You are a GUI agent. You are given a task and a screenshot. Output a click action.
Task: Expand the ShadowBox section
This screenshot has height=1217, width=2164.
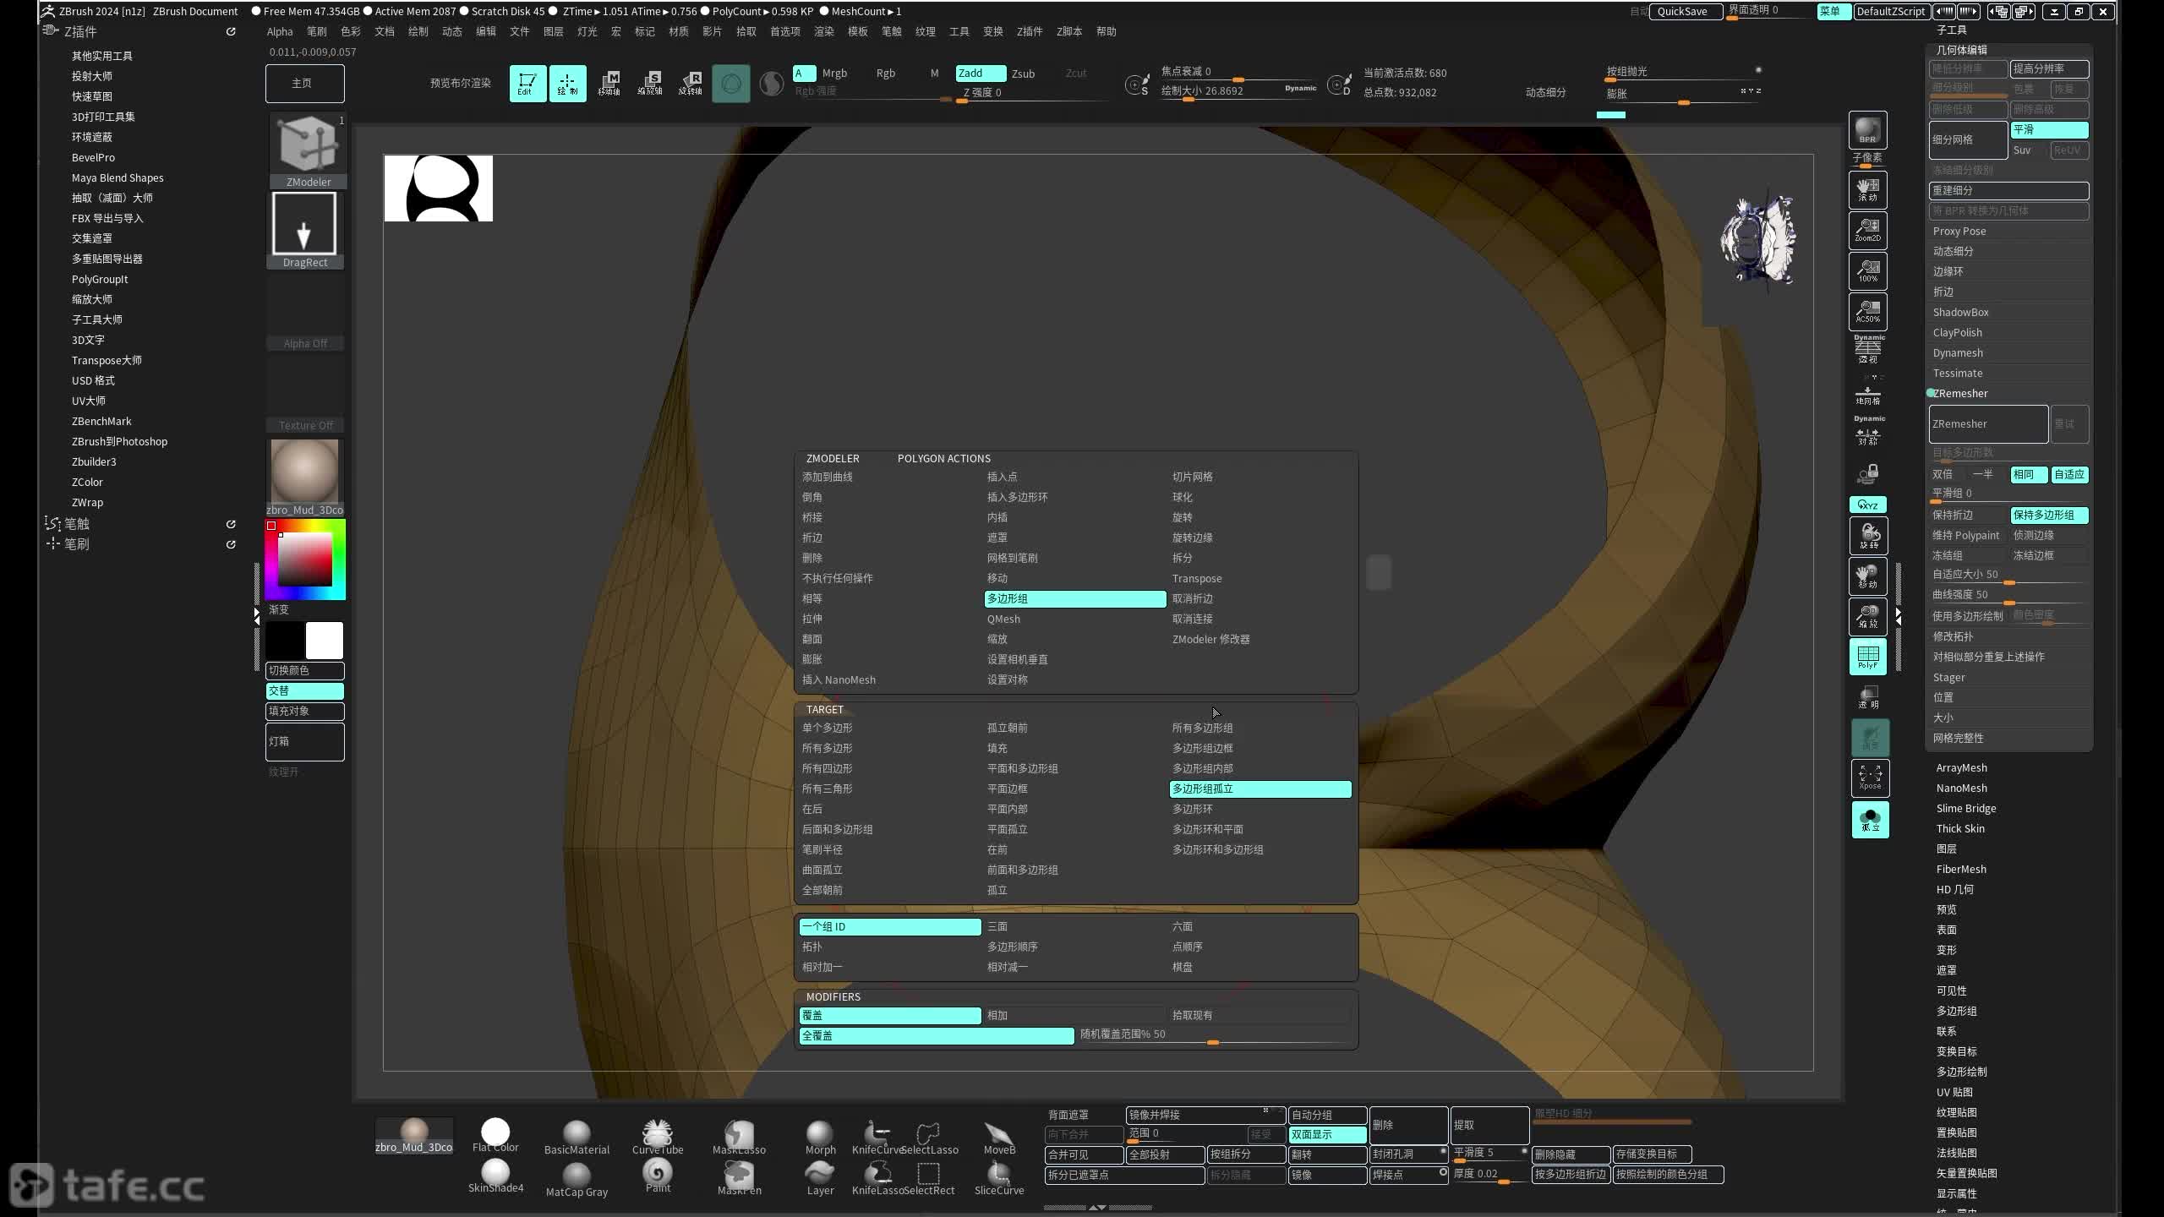pos(1961,312)
